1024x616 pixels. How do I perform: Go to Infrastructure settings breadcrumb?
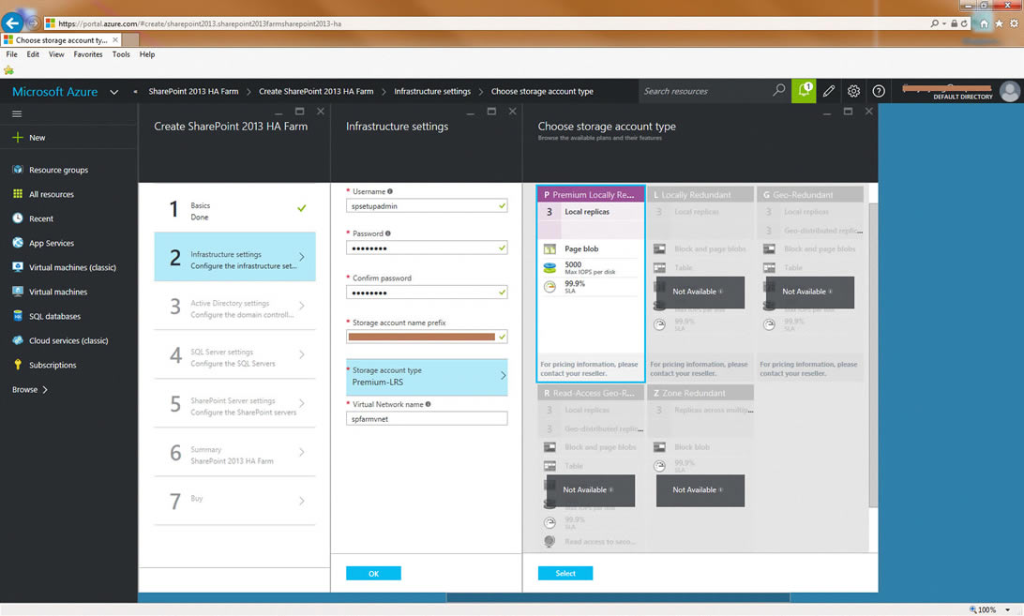(432, 92)
